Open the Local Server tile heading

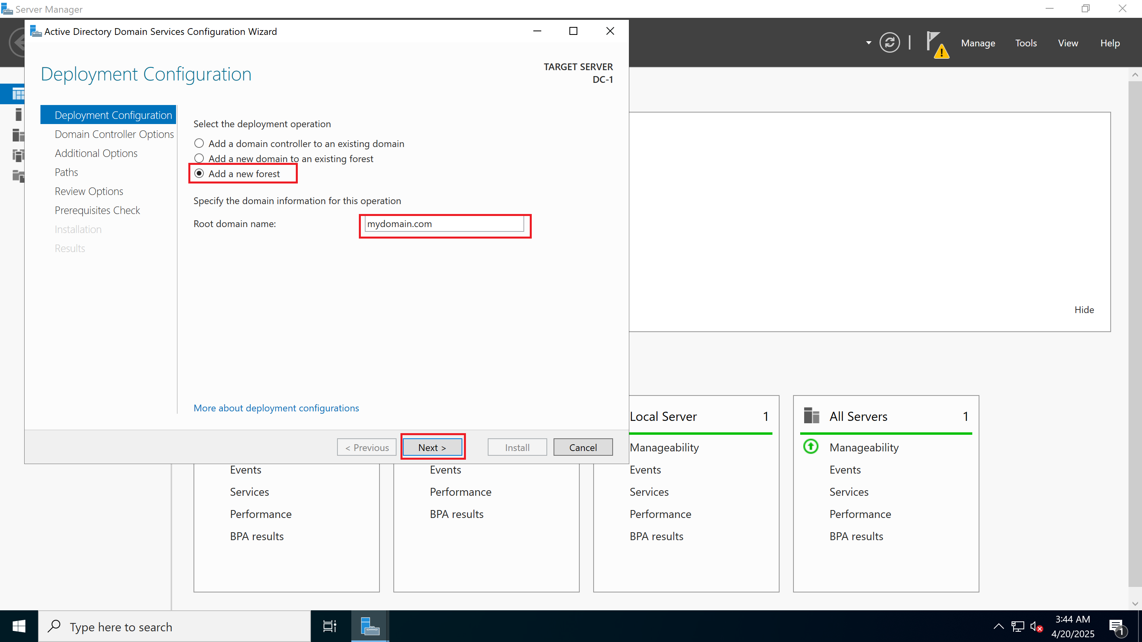[x=663, y=416]
